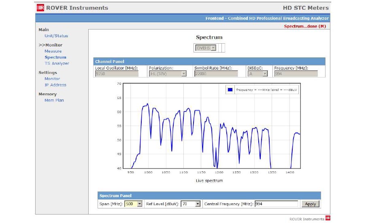Click the Local Oscillator field
Screen dimensions: 366x223
(x=117, y=74)
